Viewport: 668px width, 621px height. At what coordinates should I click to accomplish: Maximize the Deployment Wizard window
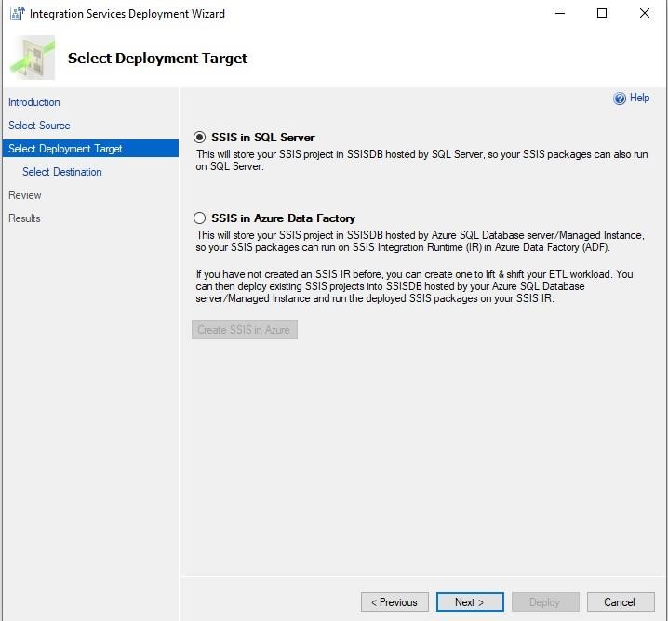pos(602,14)
